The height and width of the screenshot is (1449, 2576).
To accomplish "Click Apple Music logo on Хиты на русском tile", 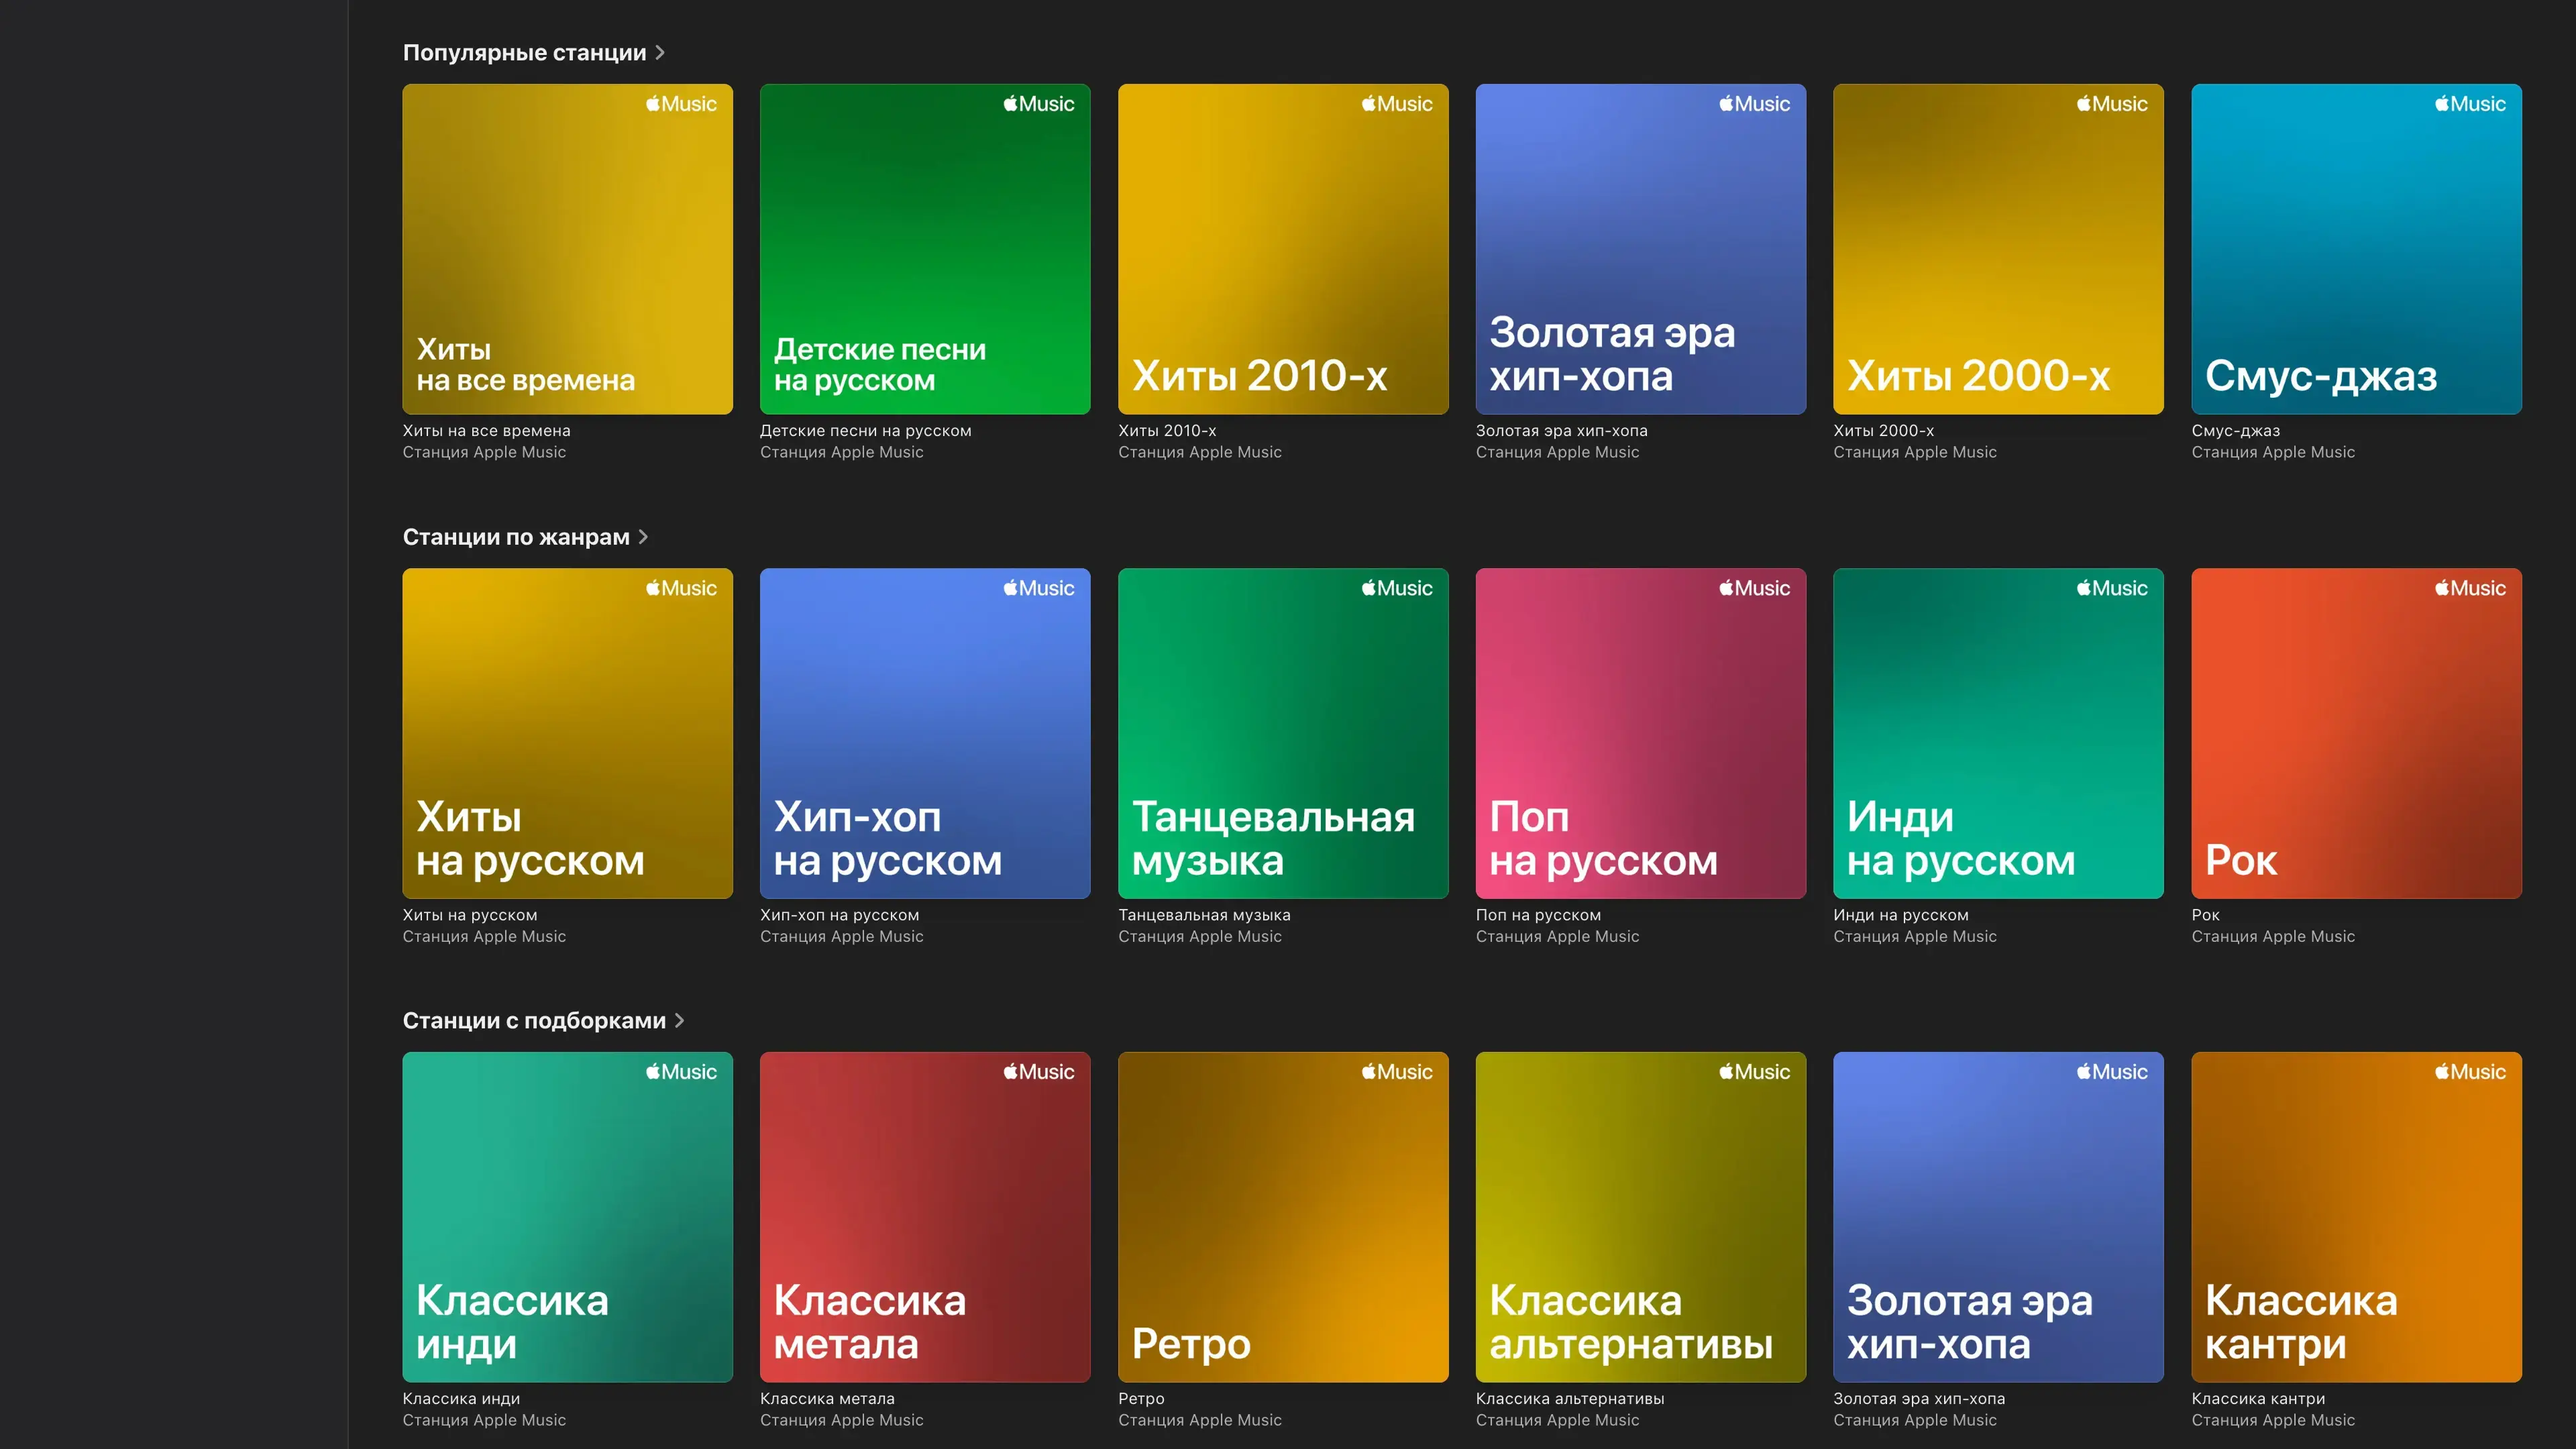I will 681,589.
